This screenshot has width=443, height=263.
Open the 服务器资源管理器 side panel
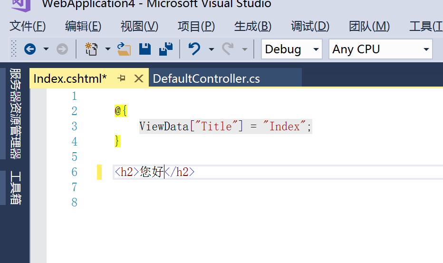coord(15,113)
